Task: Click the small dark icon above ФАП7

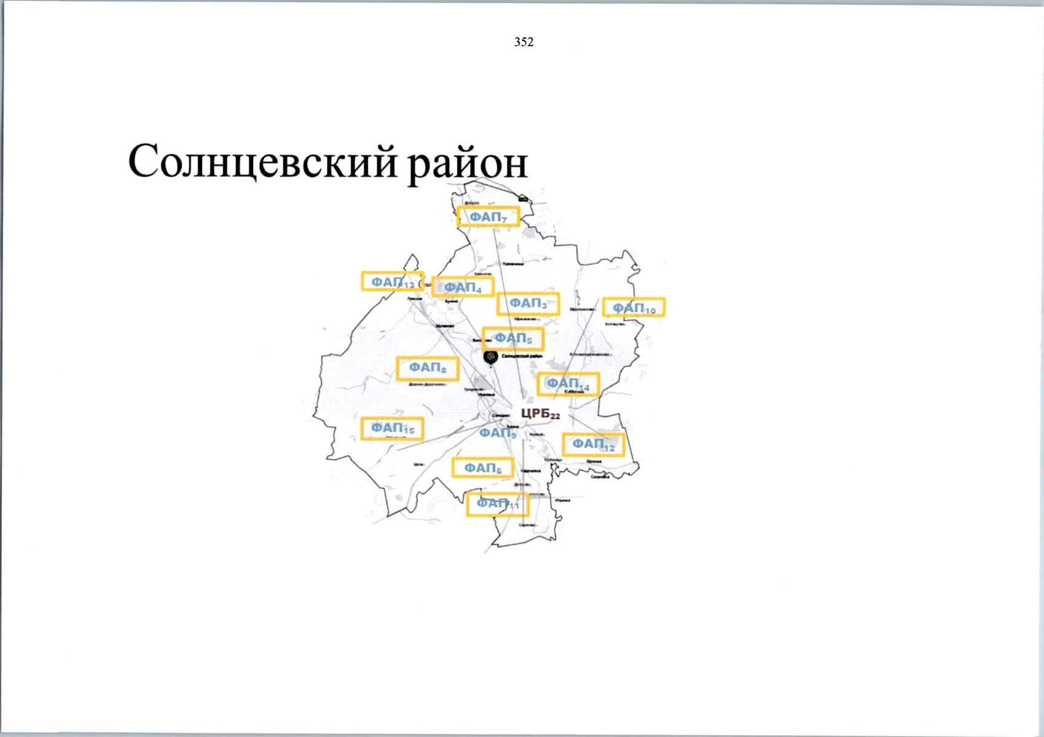Action: (523, 198)
